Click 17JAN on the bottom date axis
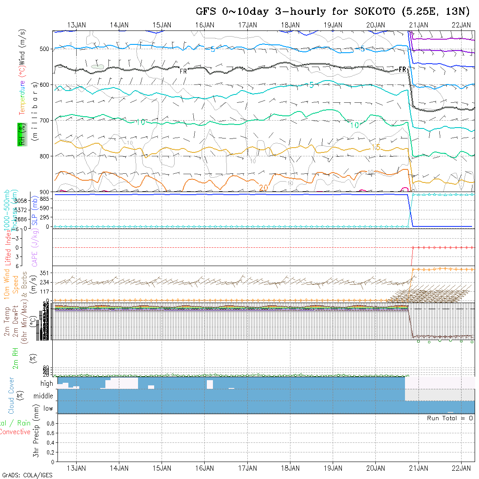Screen dimensions: 479x479 click(248, 468)
